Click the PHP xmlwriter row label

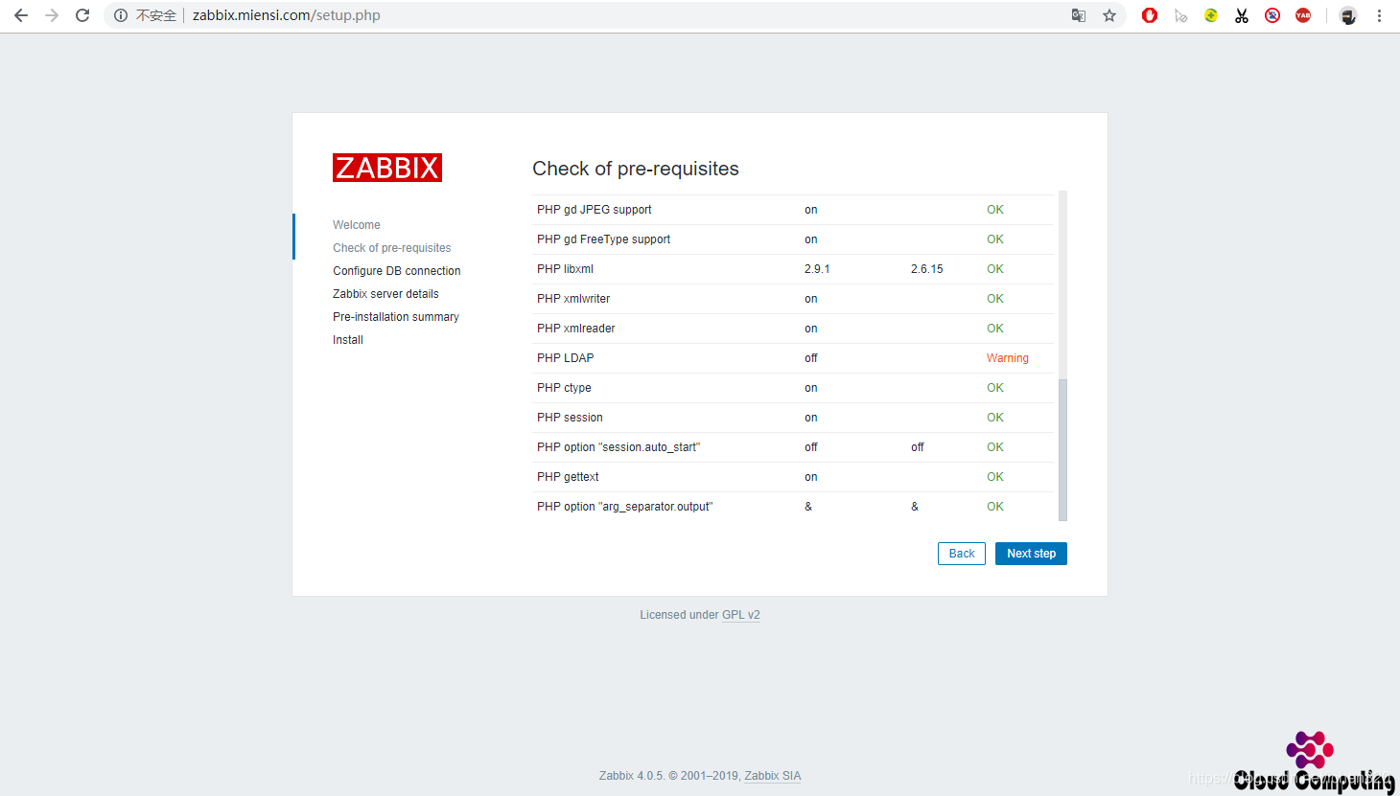tap(573, 299)
